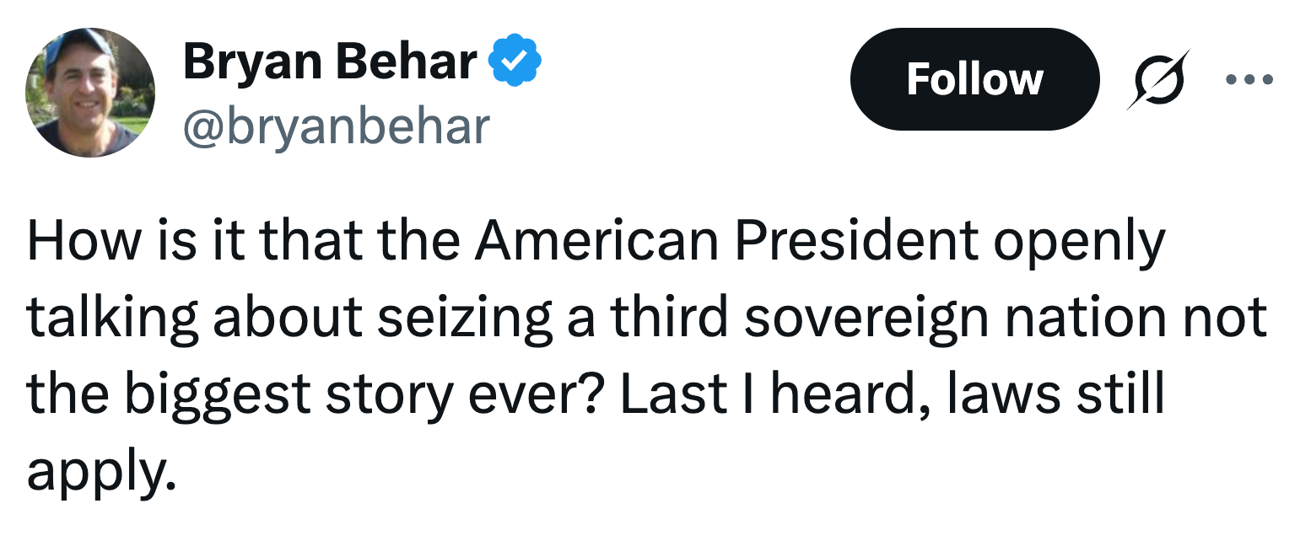Click the word "openly" in the tweet
The height and width of the screenshot is (541, 1311).
1079,243
